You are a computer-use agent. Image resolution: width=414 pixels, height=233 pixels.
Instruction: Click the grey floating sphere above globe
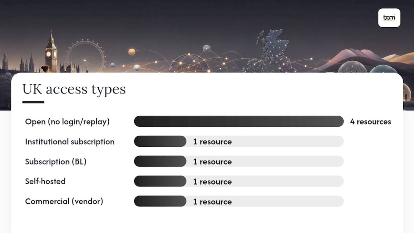pyautogui.click(x=207, y=49)
